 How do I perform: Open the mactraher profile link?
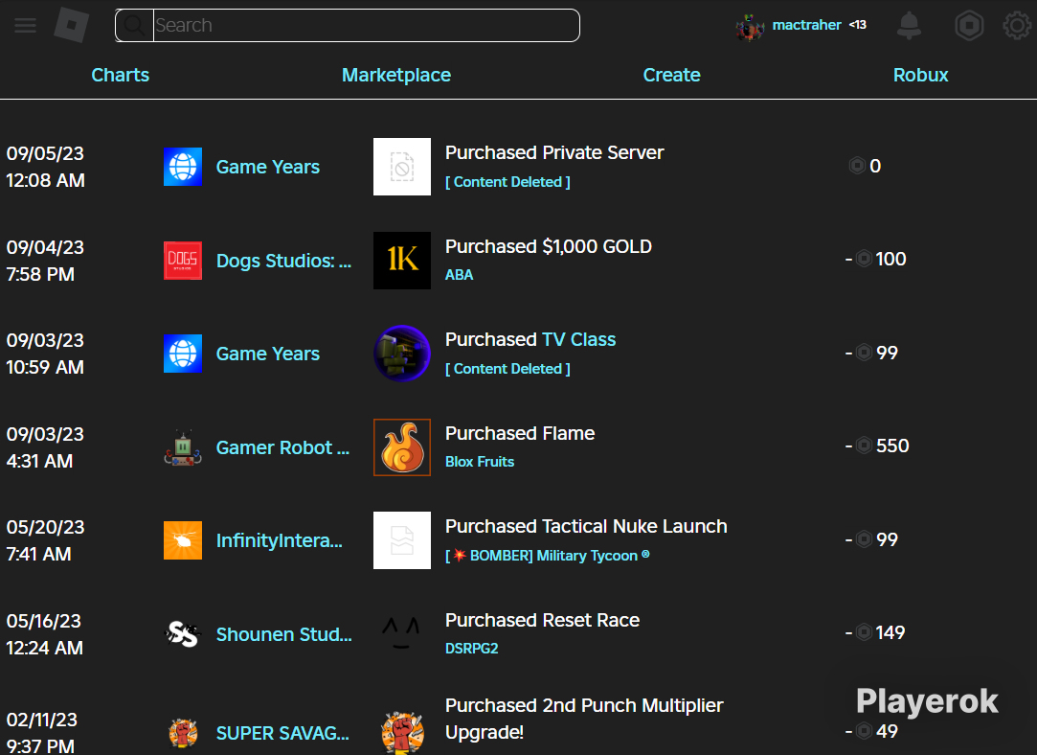click(x=806, y=25)
